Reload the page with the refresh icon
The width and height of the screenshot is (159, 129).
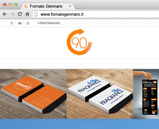tap(20, 14)
